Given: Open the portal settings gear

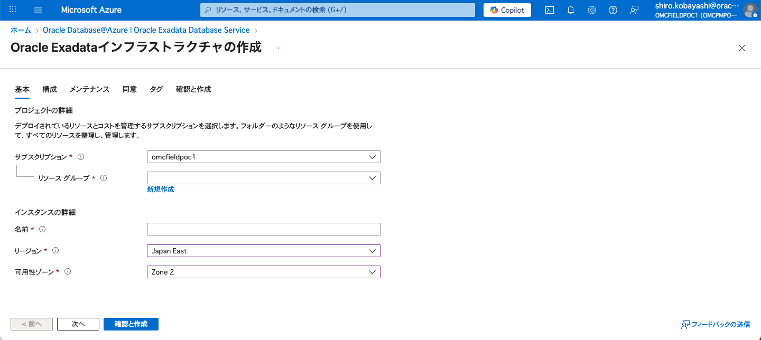Looking at the screenshot, I should pos(591,10).
